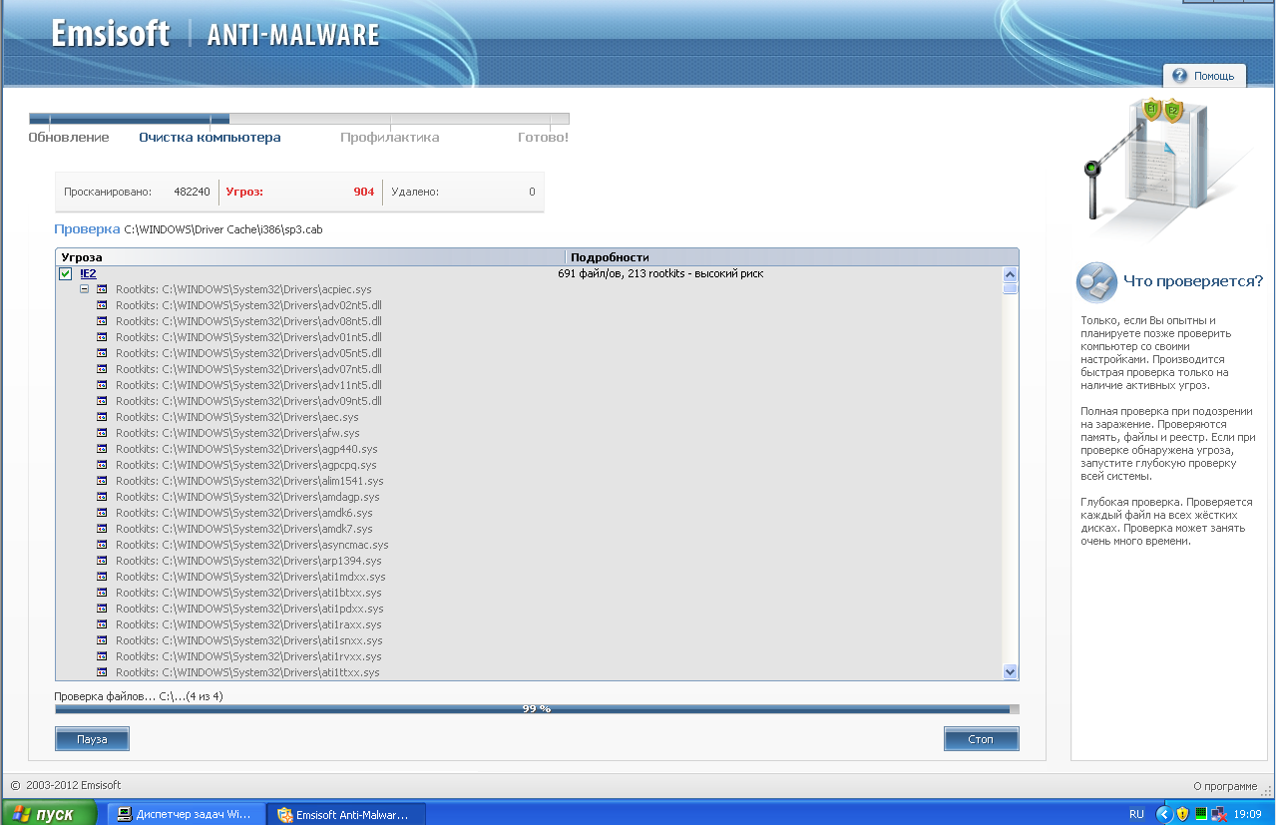Click the file icon beside afw.sys
Viewport: 1277px width, 825px height.
[x=102, y=433]
